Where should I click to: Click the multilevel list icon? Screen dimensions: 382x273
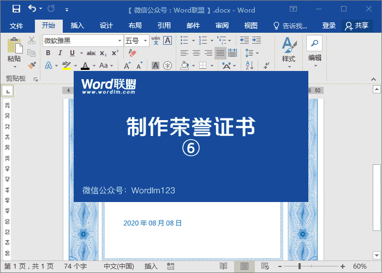click(222, 40)
